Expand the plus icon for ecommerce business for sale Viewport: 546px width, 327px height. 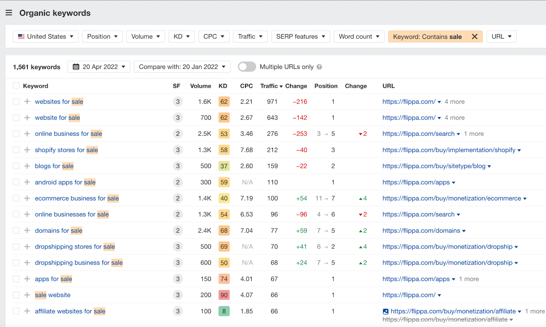click(x=27, y=198)
